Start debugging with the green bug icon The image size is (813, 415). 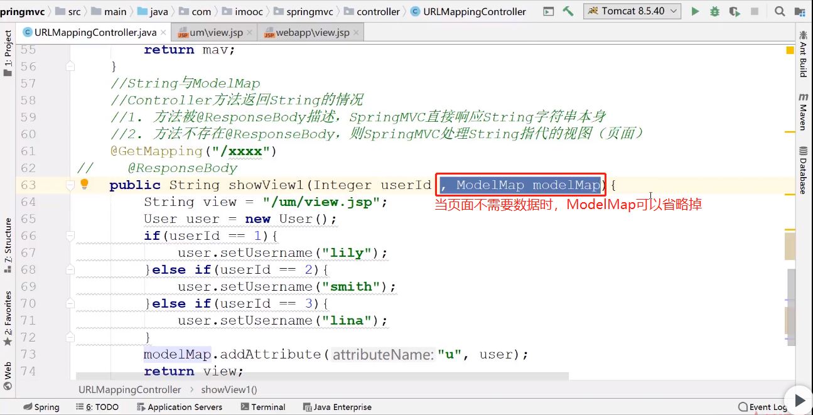click(x=714, y=11)
